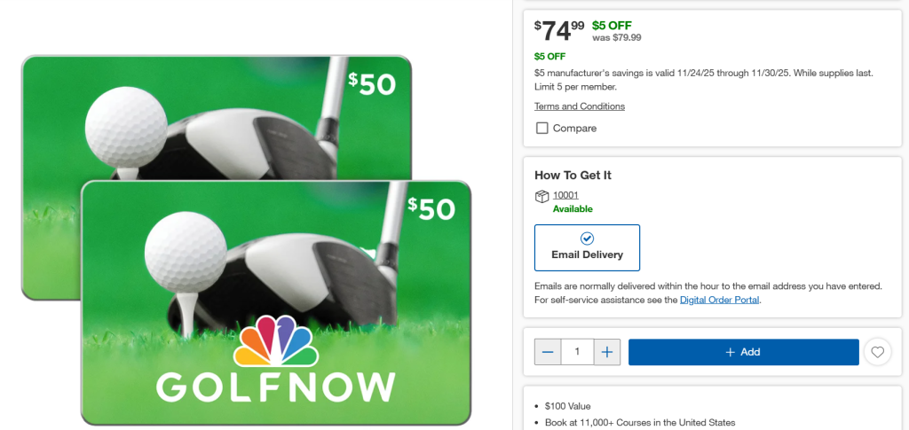Decrease quantity with the minus button
Screen dimensions: 909x430
548,352
